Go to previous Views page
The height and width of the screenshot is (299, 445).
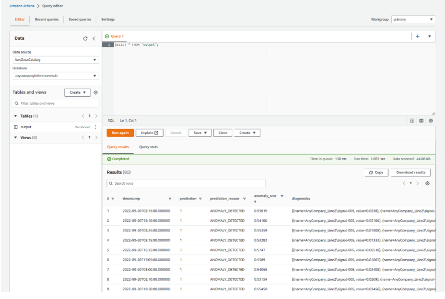click(82, 138)
